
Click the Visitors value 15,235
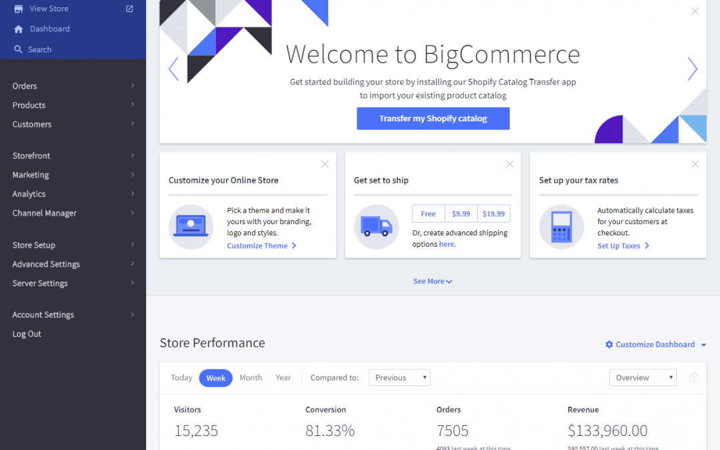coord(196,431)
